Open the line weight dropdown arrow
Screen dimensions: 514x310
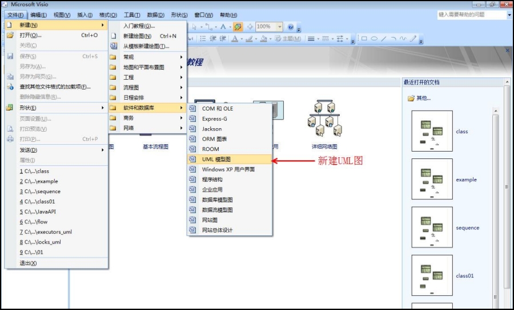pos(318,39)
